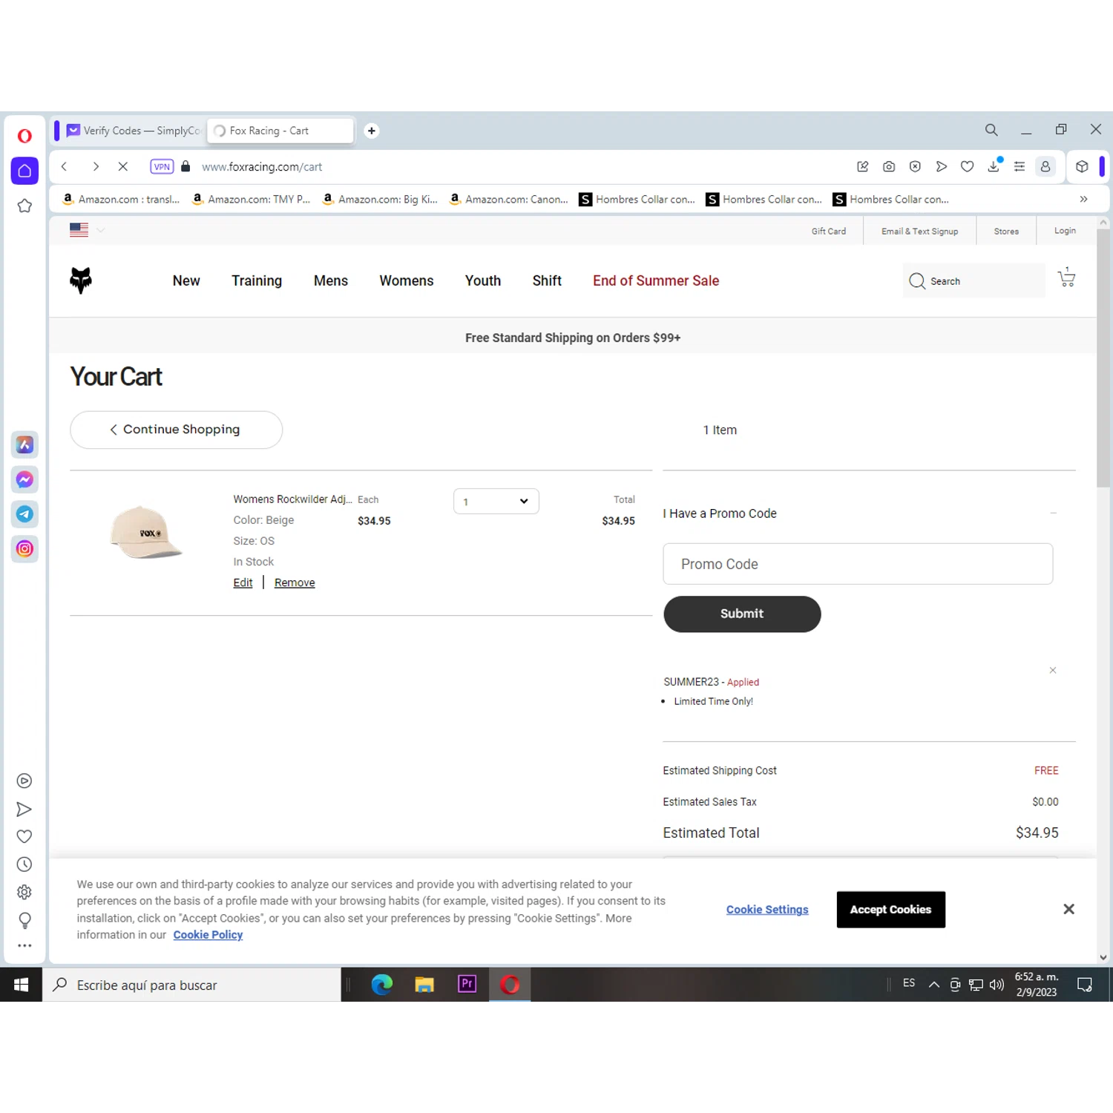Open My Flow arrow in the sidebar

click(x=24, y=809)
